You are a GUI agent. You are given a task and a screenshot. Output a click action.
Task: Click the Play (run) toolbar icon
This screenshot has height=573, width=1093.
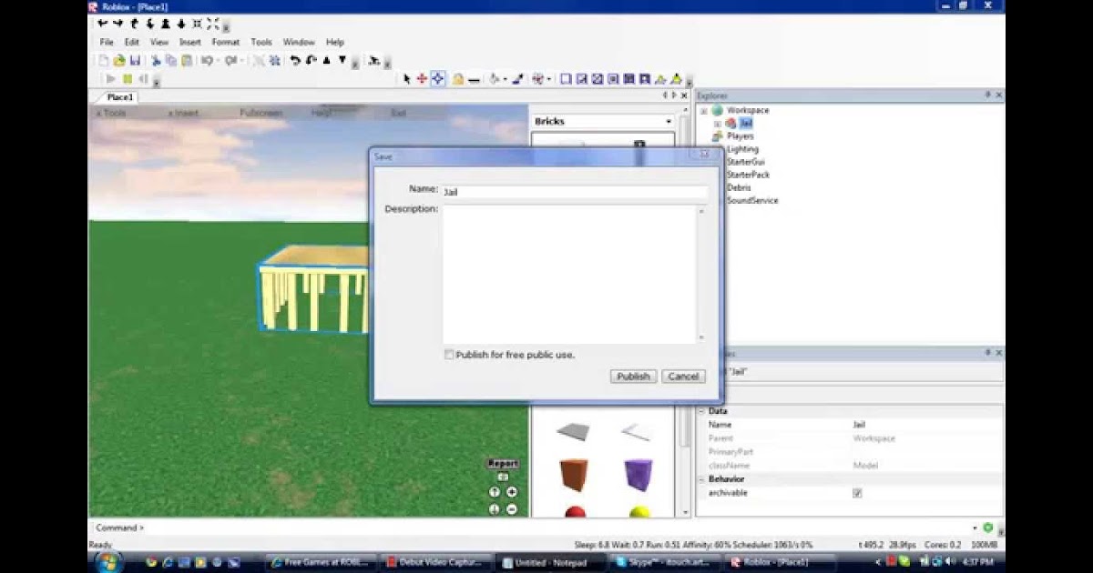pyautogui.click(x=111, y=79)
